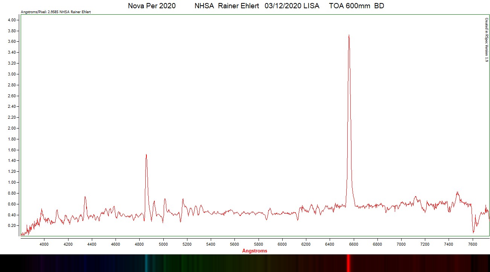Click the emission peak near 4861 Angstroms

(146, 155)
